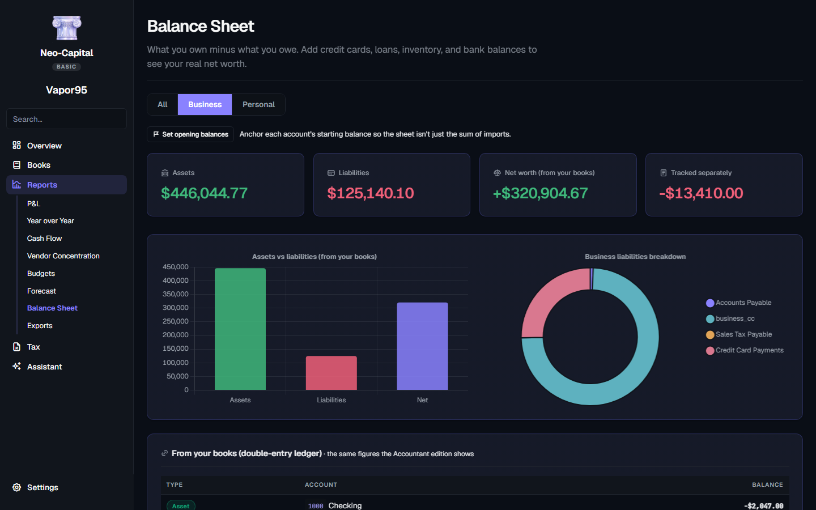Collapse the Reports section
Screen dimensions: 816x510
point(66,185)
